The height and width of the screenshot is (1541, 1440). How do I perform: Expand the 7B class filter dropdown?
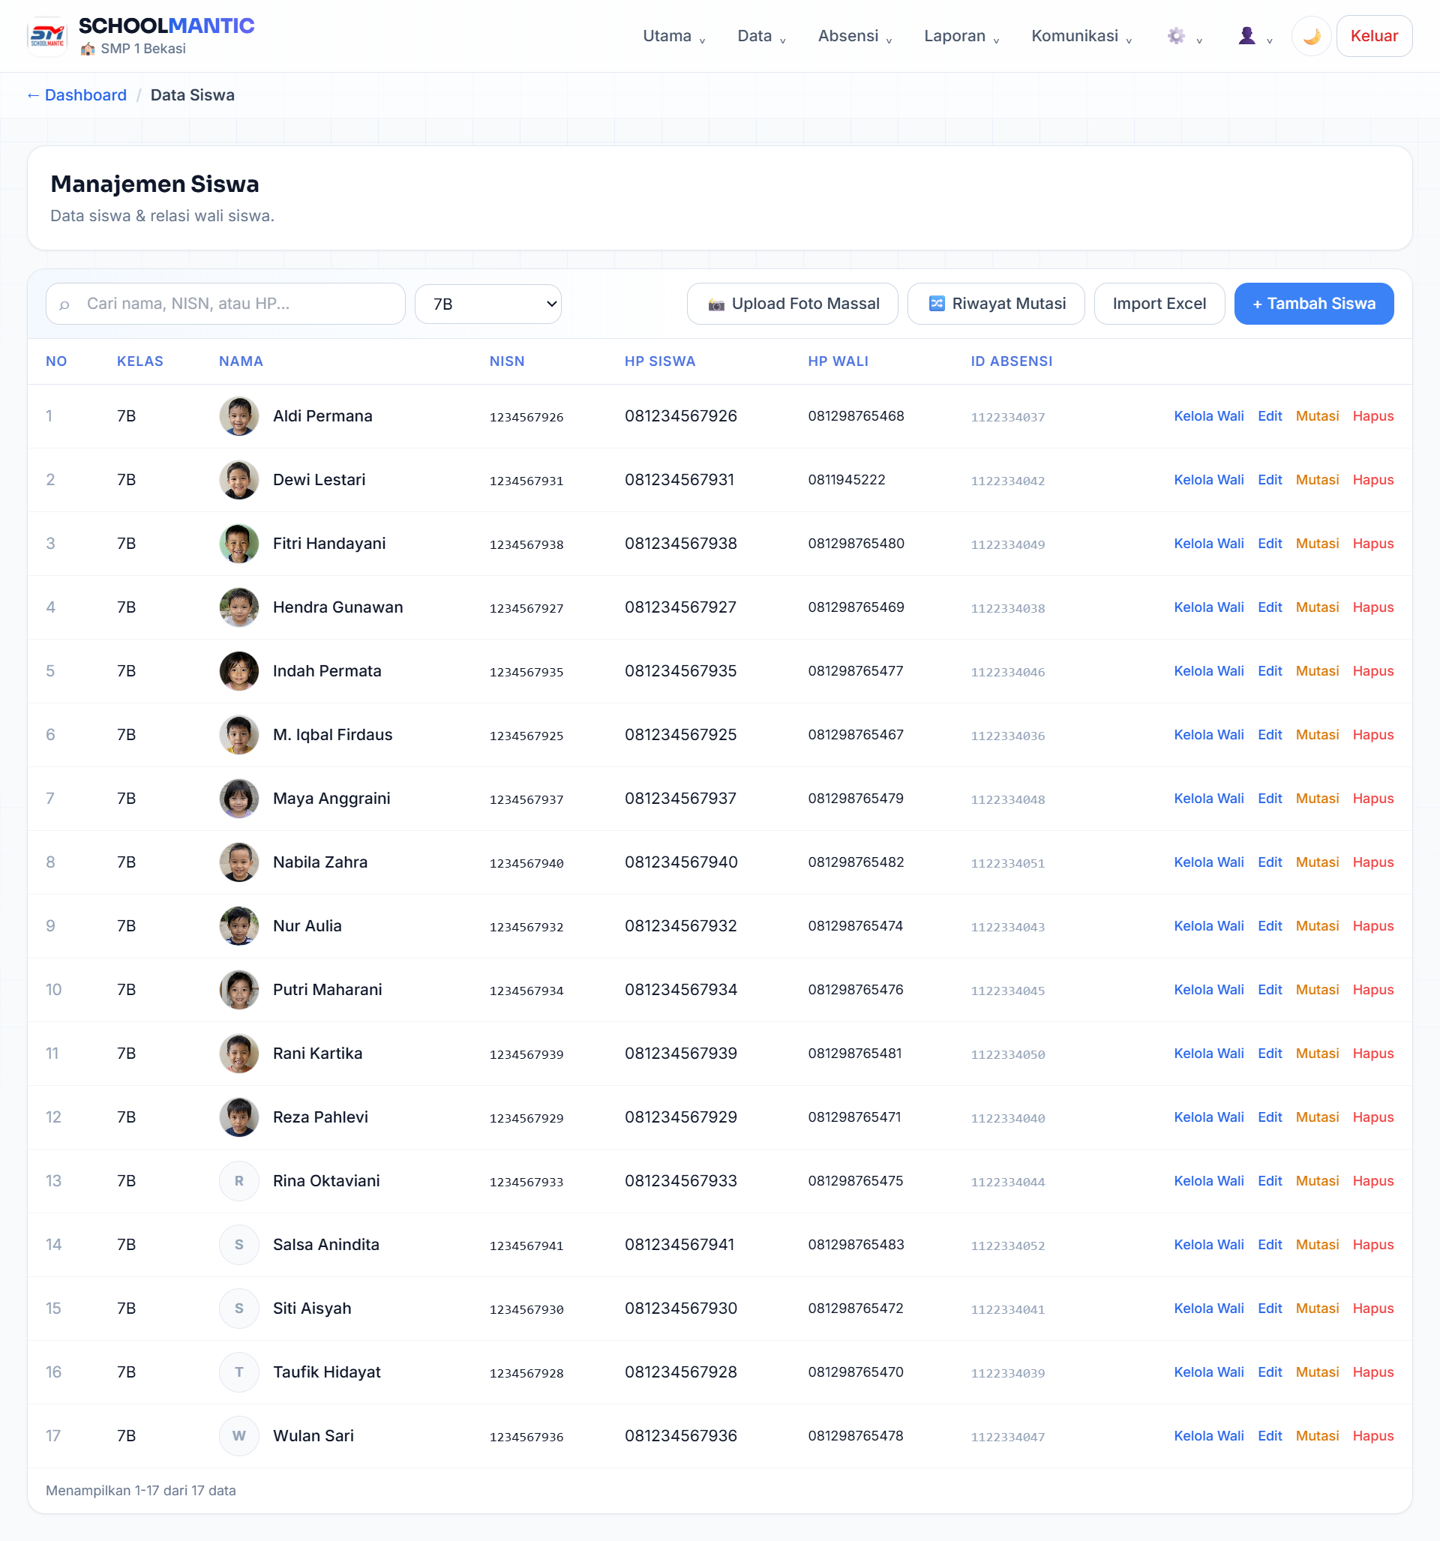click(x=487, y=304)
